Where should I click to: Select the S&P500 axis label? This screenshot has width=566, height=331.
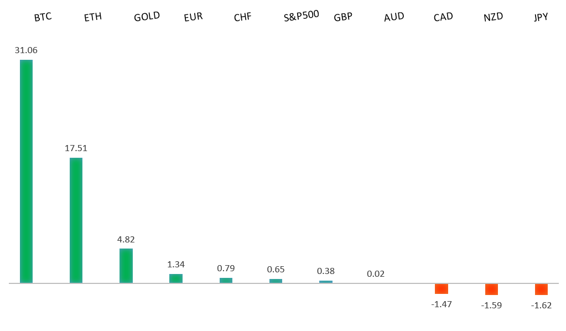tap(301, 15)
